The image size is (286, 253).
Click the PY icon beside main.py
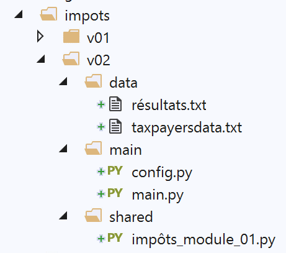pyautogui.click(x=115, y=193)
